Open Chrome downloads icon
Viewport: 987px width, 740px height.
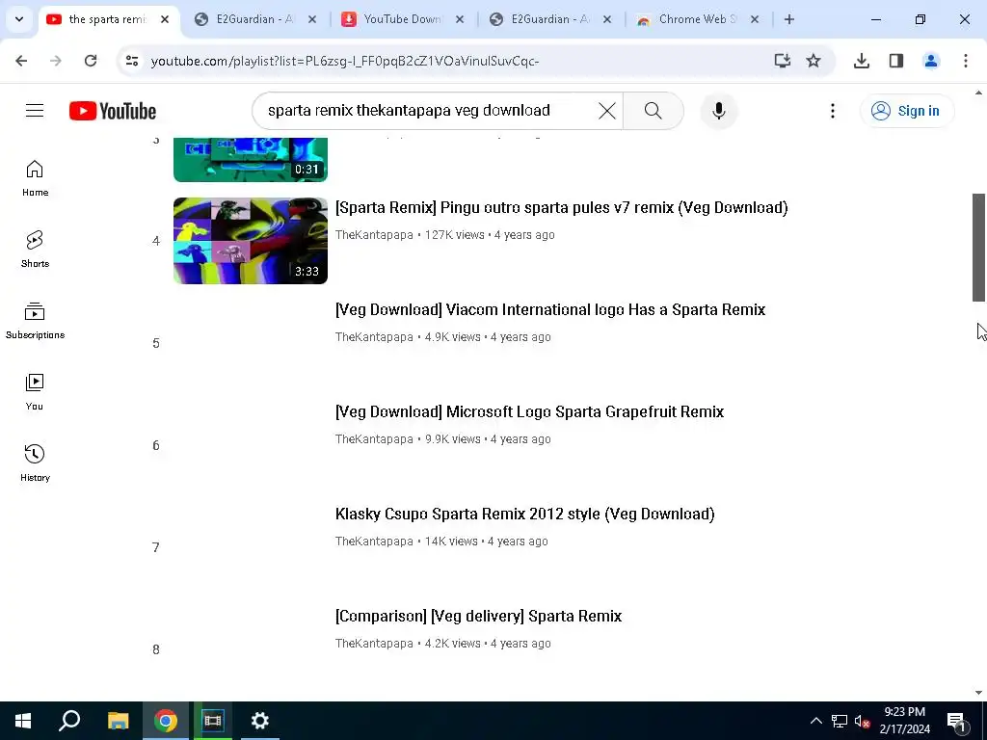click(862, 61)
